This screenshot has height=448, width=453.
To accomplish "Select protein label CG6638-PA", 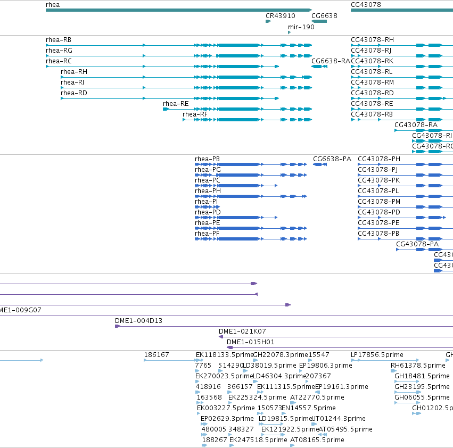I will 332,159.
